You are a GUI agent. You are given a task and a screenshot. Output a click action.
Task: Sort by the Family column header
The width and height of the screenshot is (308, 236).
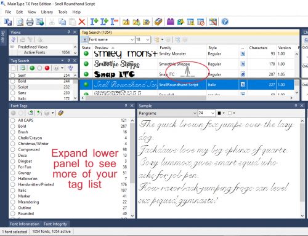(x=166, y=48)
